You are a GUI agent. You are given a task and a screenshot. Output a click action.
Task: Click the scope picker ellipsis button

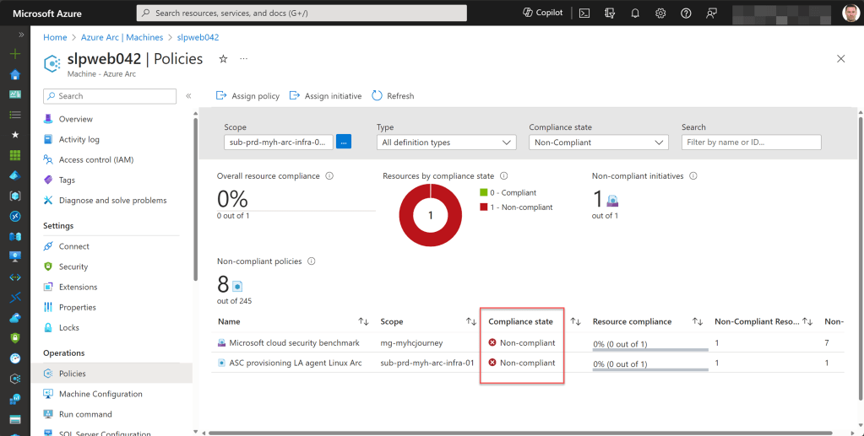344,143
